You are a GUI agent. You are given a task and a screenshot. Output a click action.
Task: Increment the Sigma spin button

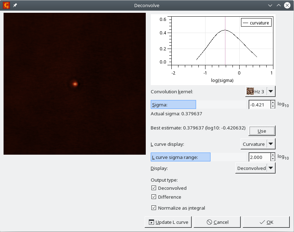coord(273,103)
